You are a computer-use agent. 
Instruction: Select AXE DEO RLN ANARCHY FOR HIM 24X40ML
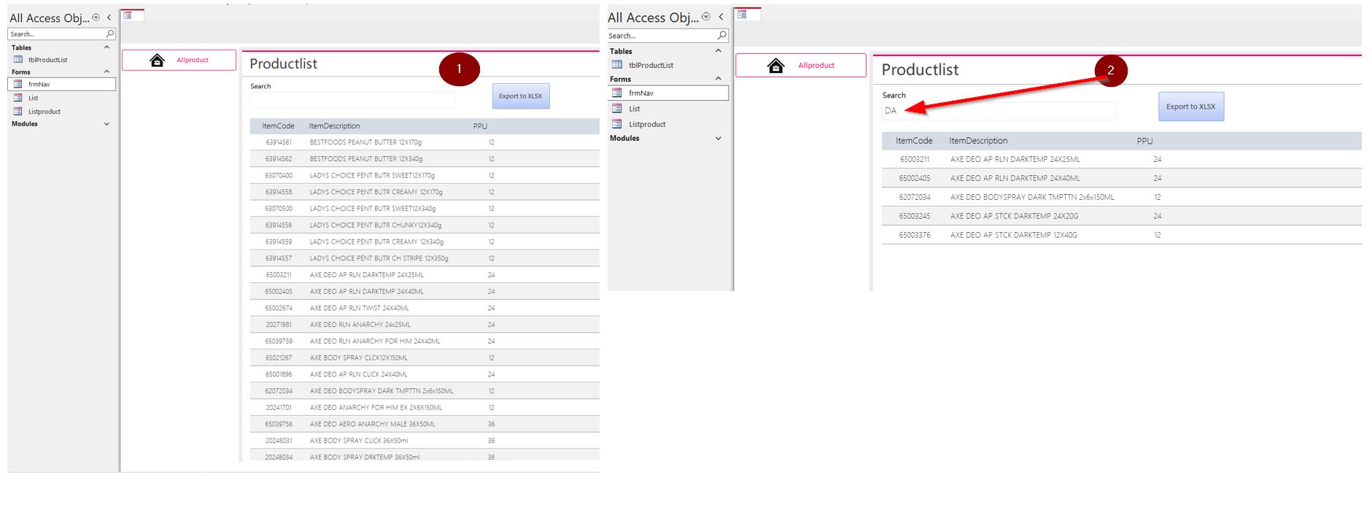pos(425,341)
